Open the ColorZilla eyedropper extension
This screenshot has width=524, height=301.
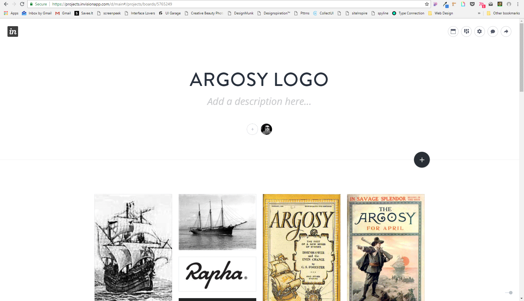pos(445,4)
